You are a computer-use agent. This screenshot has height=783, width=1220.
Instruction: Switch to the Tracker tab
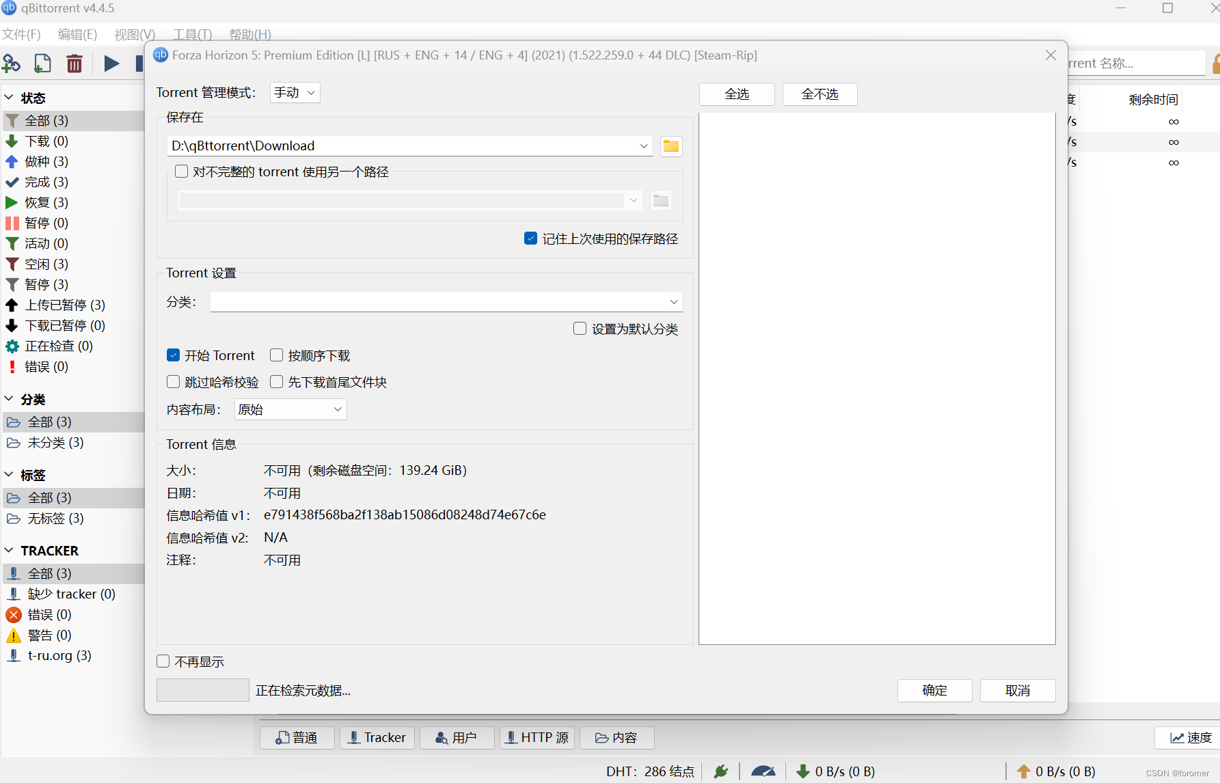pyautogui.click(x=377, y=737)
